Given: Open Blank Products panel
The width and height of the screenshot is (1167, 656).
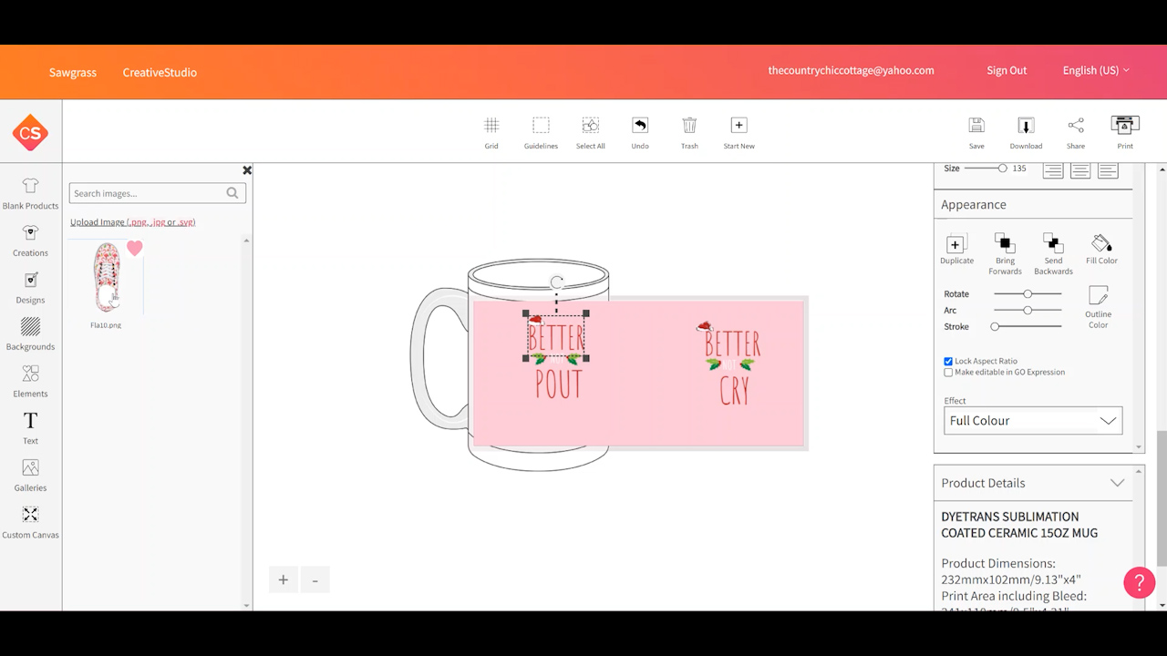Looking at the screenshot, I should coord(30,193).
